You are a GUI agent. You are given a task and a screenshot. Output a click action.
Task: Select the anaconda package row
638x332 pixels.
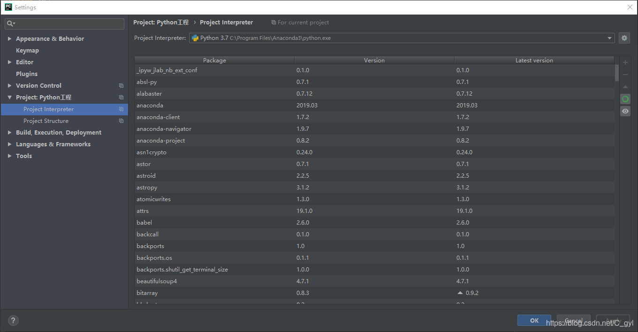point(374,106)
